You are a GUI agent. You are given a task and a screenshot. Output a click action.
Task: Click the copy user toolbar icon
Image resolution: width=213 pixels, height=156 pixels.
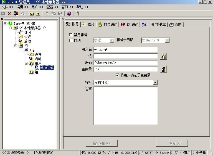point(16,14)
